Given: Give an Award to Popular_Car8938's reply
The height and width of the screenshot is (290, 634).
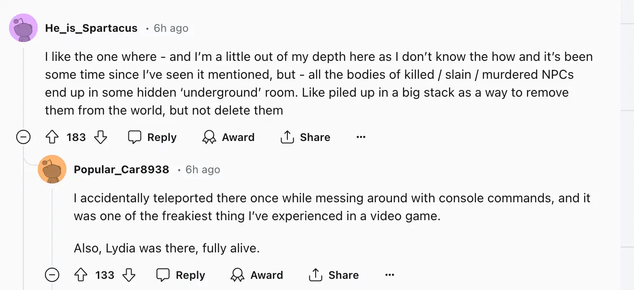Looking at the screenshot, I should pos(257,275).
